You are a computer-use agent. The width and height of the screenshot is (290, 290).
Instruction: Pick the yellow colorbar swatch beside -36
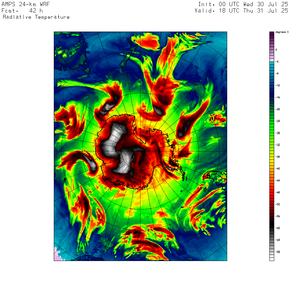(x=272, y=158)
